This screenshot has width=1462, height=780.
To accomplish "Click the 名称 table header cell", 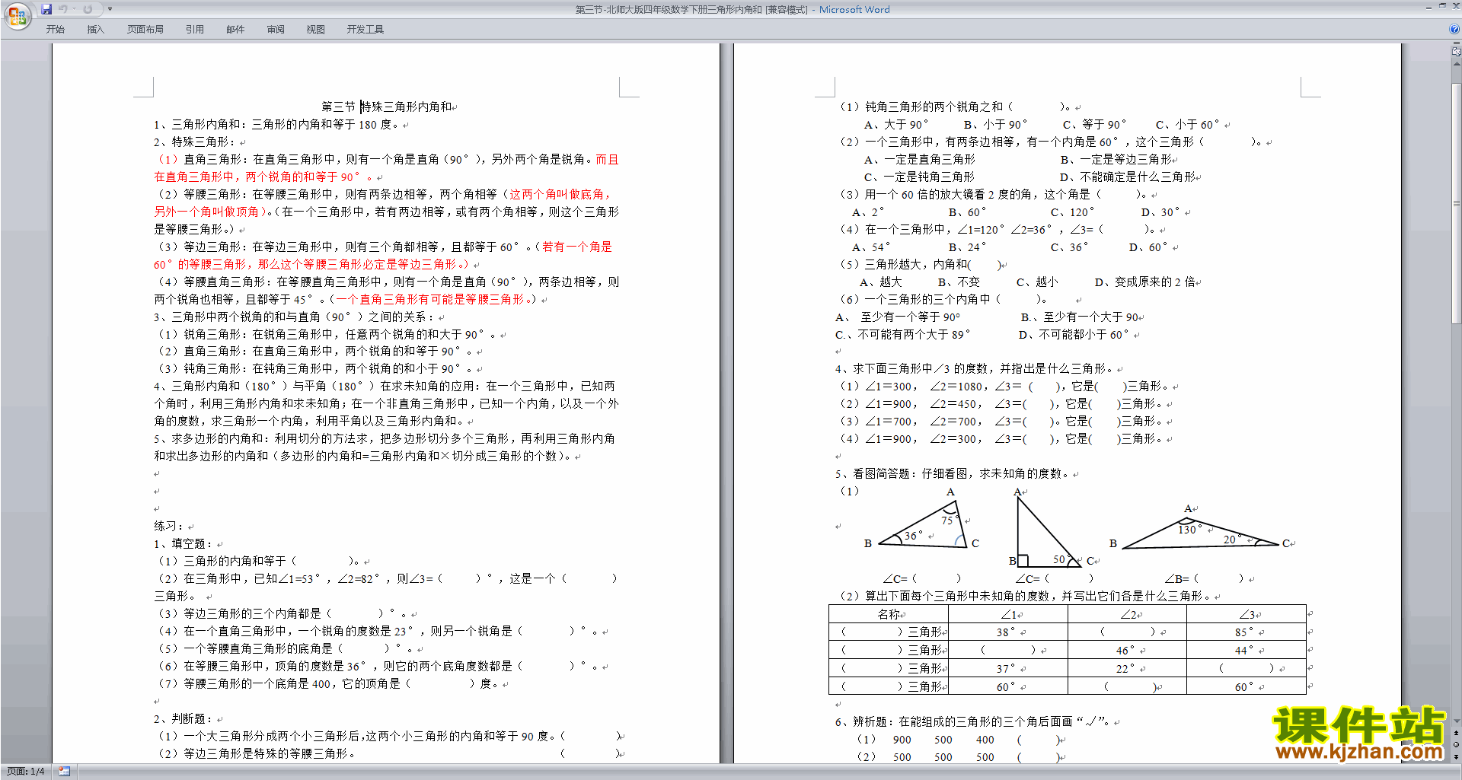I will click(889, 614).
